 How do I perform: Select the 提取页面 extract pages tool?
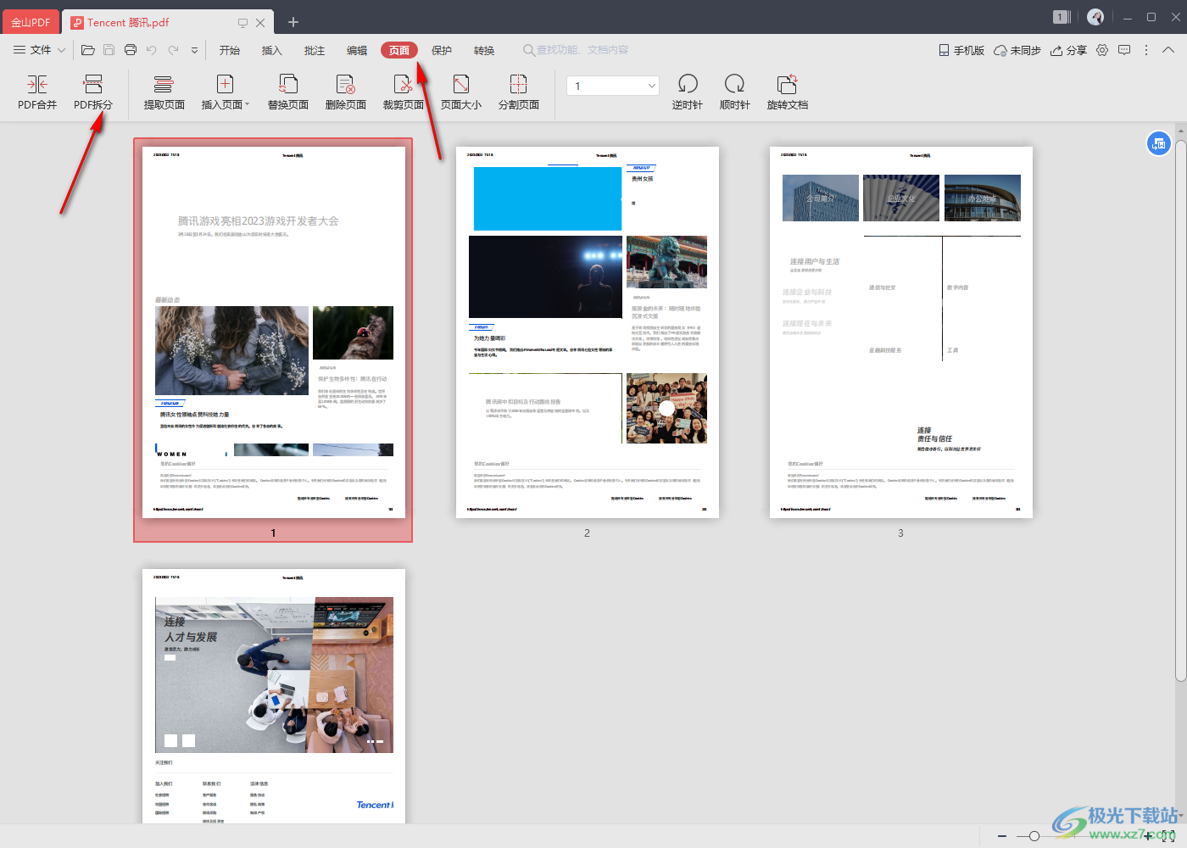pos(164,93)
